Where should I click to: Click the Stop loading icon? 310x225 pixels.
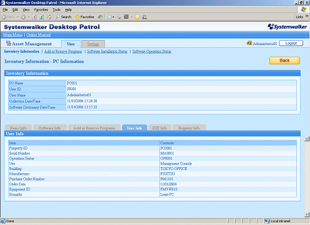pyautogui.click(x=34, y=17)
